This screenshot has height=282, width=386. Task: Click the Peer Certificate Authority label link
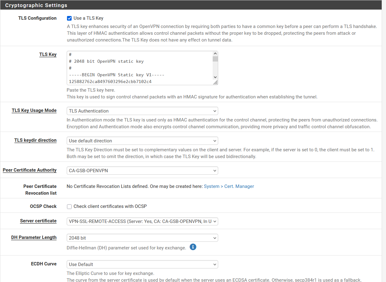tap(30, 170)
